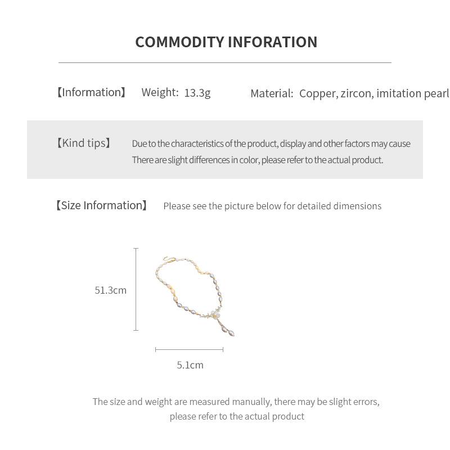Click the COMMODITY INFORATION heading
The height and width of the screenshot is (450, 450).
point(226,42)
